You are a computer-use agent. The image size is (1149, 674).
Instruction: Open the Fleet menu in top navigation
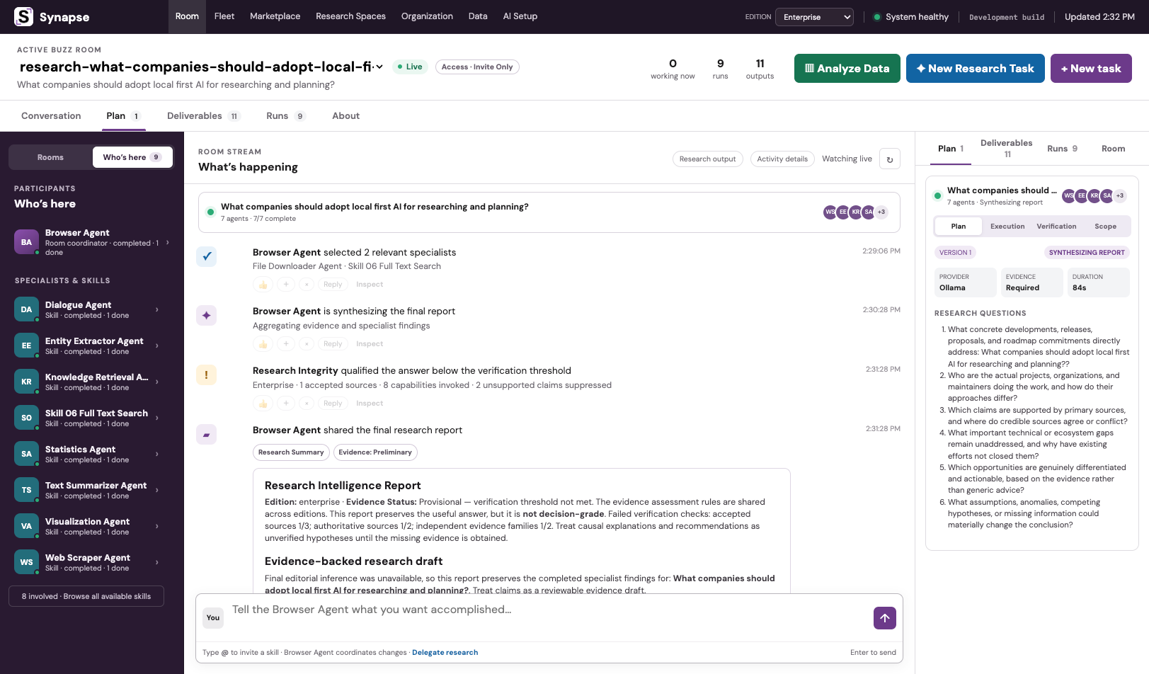pos(224,16)
